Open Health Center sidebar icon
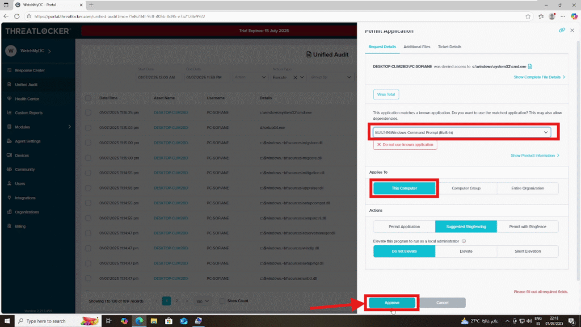This screenshot has height=327, width=581. click(9, 99)
